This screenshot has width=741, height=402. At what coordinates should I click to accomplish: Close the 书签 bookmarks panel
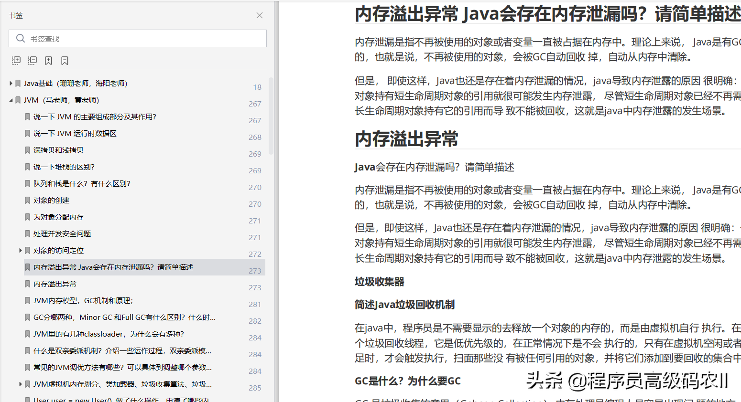[260, 15]
